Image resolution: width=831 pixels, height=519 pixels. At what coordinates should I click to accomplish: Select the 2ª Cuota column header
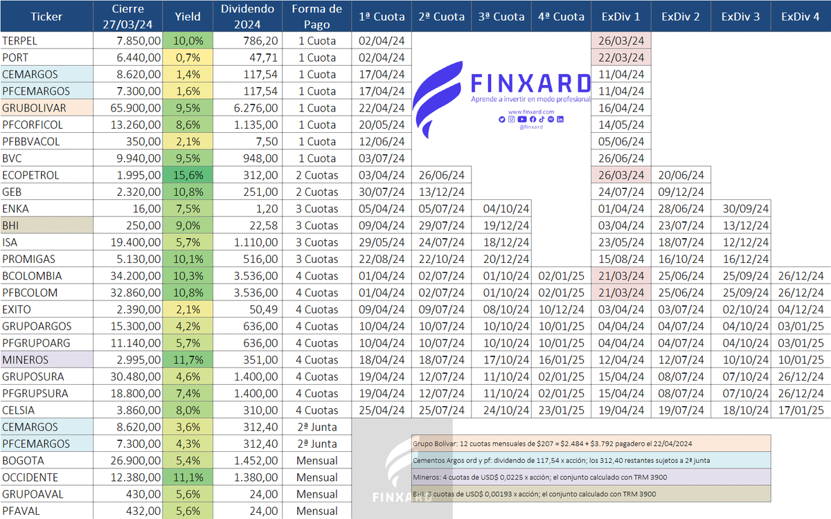[x=441, y=16]
